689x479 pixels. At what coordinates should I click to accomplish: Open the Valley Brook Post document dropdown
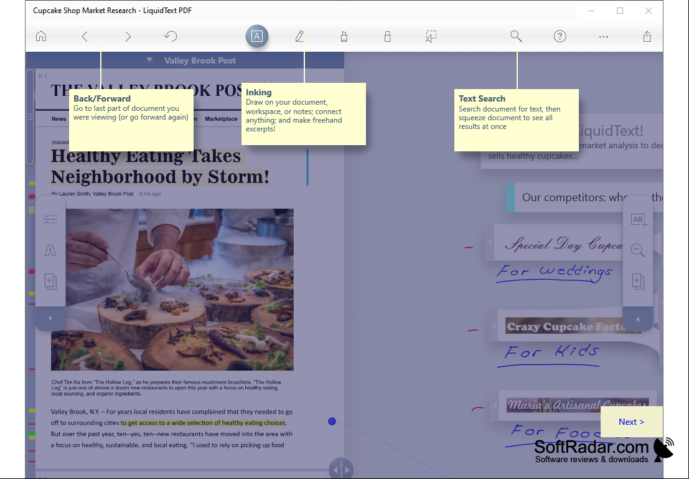point(149,60)
